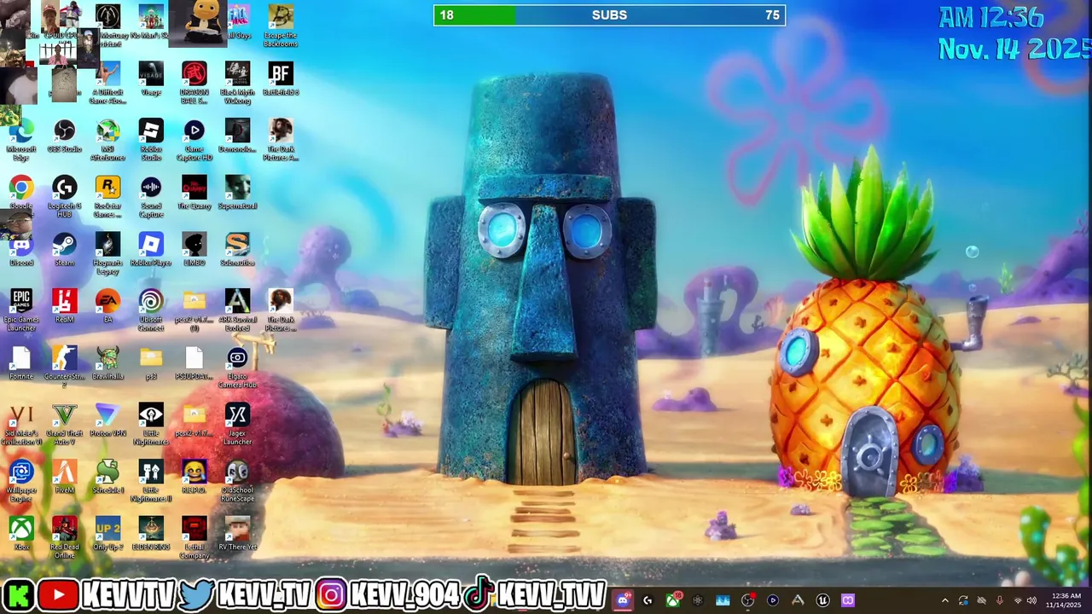Select the Microsoft Edge desktop shortcut
1092x614 pixels.
tap(21, 141)
